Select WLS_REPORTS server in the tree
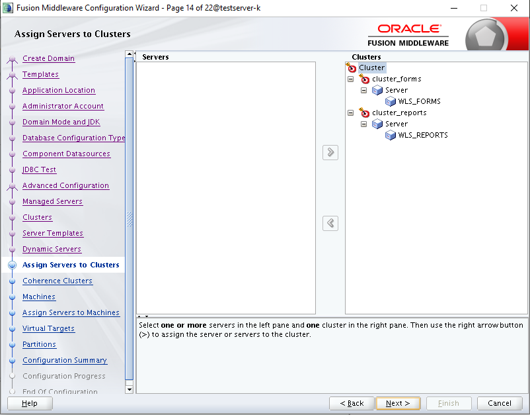The image size is (530, 415). pyautogui.click(x=423, y=135)
